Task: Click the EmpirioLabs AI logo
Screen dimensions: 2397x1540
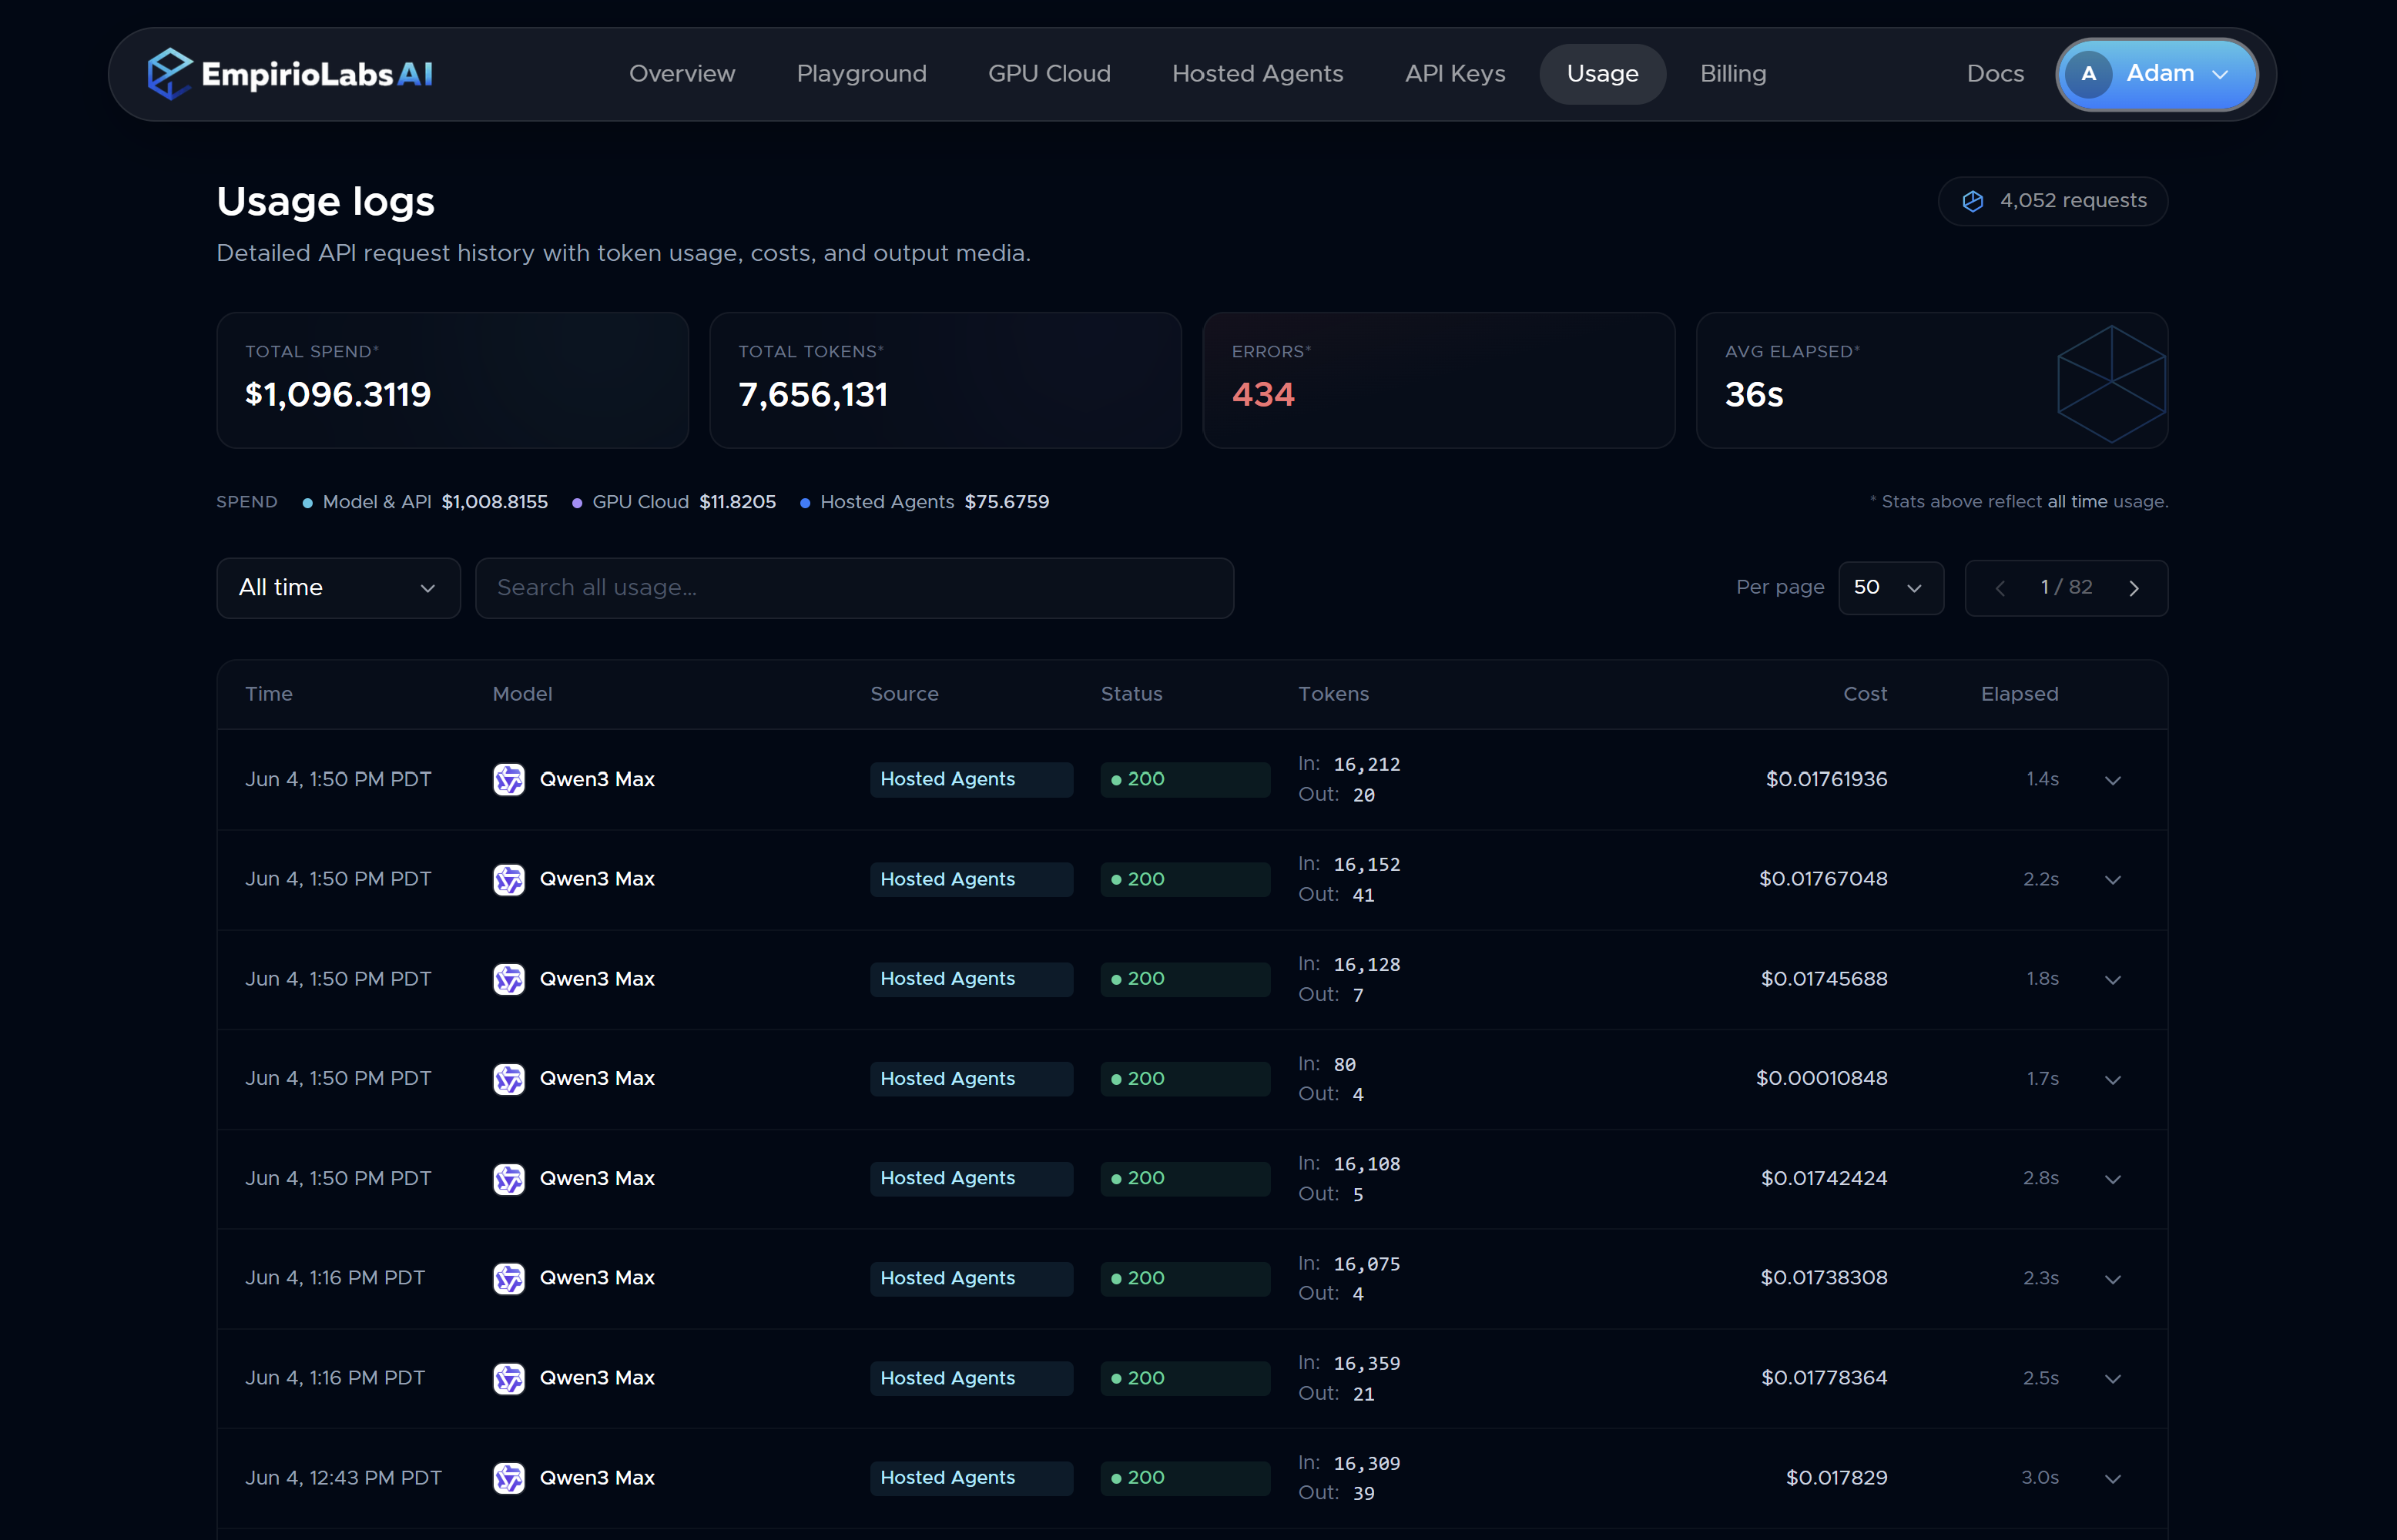Action: click(290, 74)
